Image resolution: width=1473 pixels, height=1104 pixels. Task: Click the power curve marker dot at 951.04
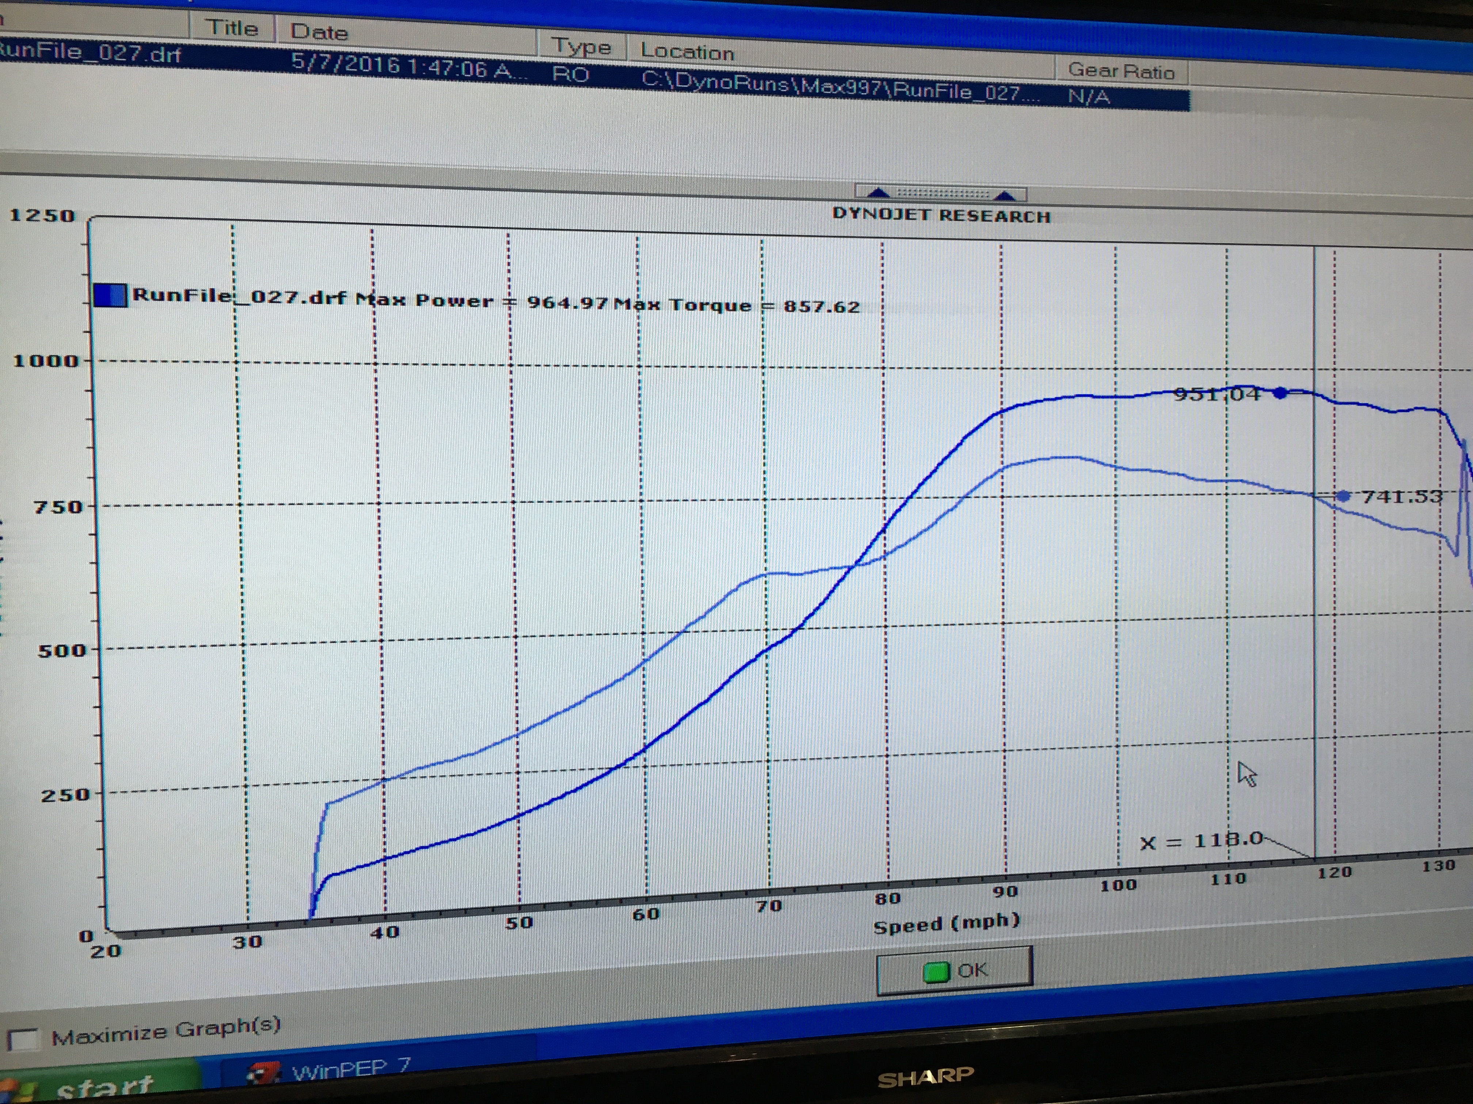(1280, 393)
